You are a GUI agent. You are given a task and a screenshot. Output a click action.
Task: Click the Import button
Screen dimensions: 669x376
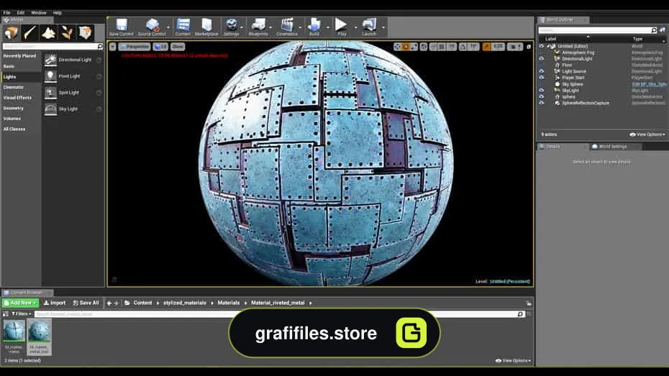click(55, 303)
